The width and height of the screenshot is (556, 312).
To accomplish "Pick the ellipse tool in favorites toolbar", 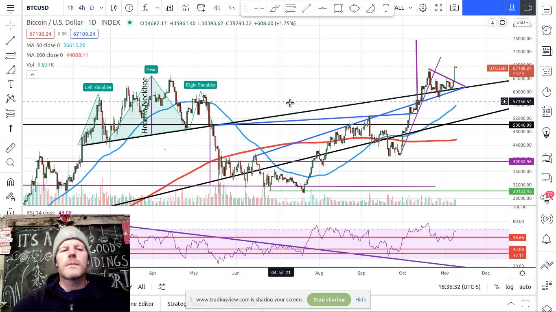I will [354, 8].
